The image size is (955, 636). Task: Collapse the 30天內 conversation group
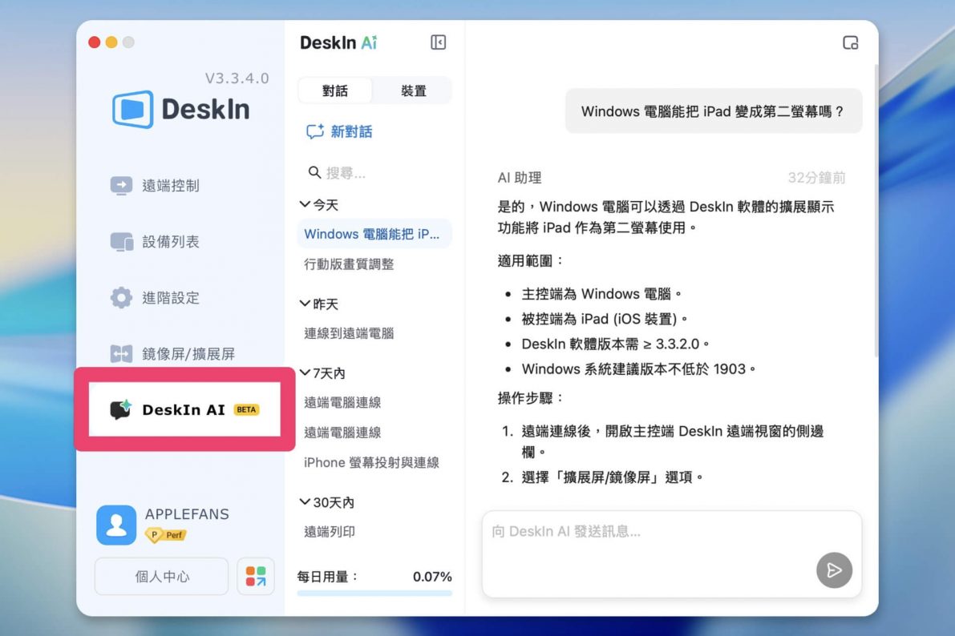pos(305,502)
